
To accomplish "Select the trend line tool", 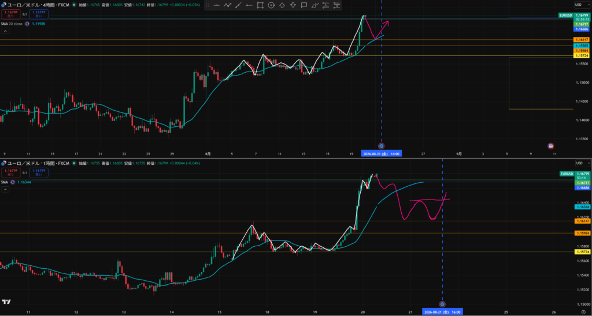I will (238, 5).
